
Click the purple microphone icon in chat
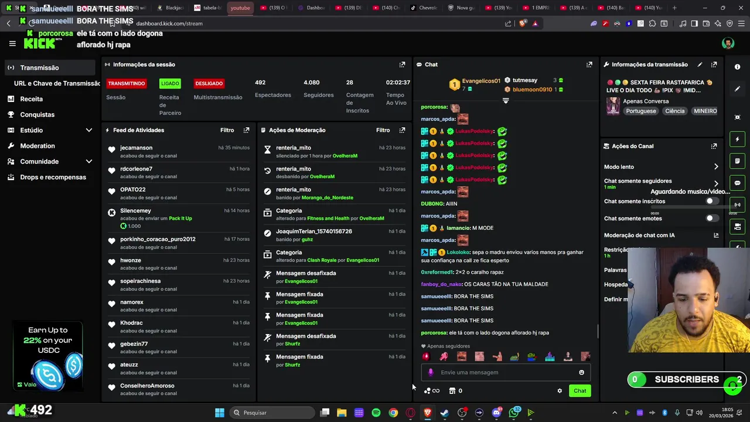point(431,372)
